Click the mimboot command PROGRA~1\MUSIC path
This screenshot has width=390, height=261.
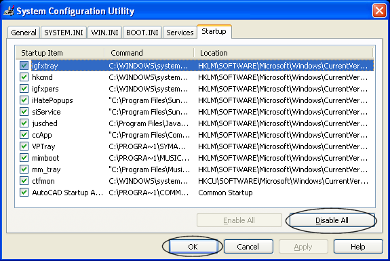tap(149, 158)
